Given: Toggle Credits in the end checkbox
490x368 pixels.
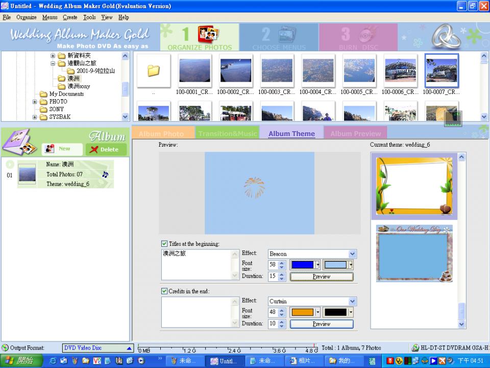Looking at the screenshot, I should pyautogui.click(x=164, y=291).
